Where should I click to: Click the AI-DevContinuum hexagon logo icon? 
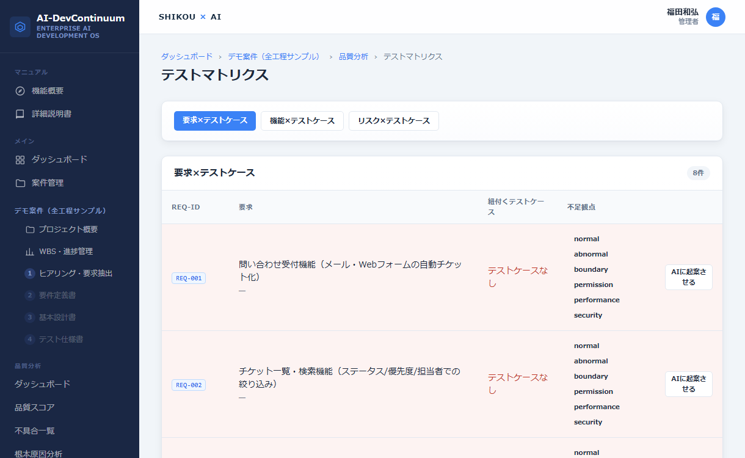tap(20, 27)
